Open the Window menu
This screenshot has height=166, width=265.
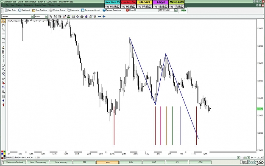click(51, 5)
